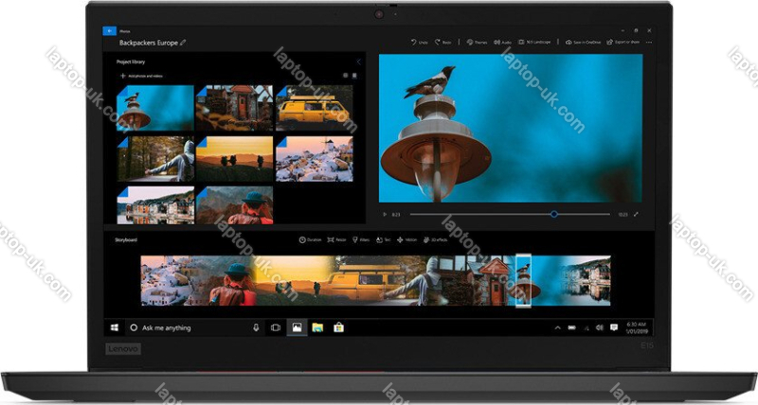Open the Audio settings
Viewport: 758px width, 405px height.
click(504, 42)
